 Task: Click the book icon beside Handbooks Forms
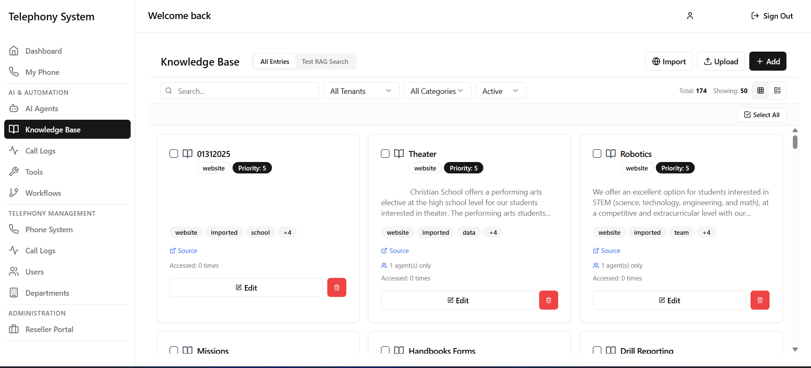pyautogui.click(x=399, y=350)
